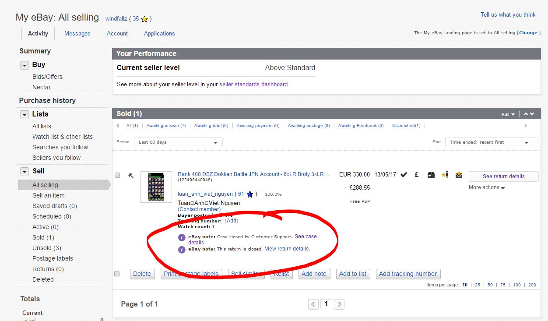Click the Delete button
This screenshot has height=321, width=548.
point(142,274)
